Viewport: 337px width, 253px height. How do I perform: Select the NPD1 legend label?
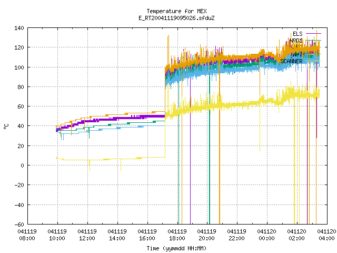(296, 41)
